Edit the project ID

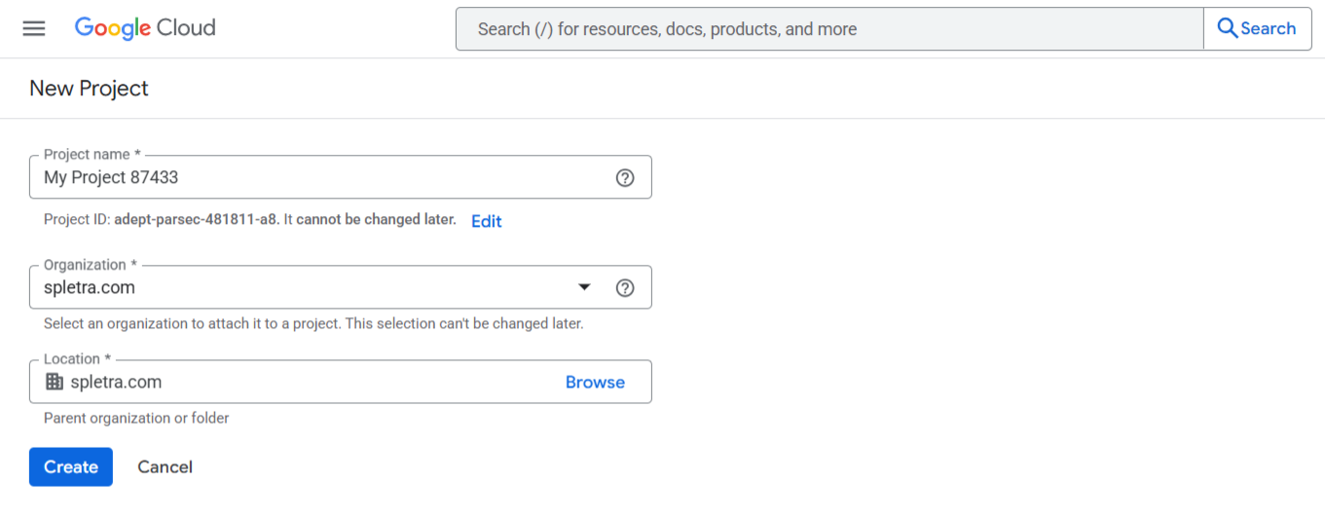(x=486, y=221)
